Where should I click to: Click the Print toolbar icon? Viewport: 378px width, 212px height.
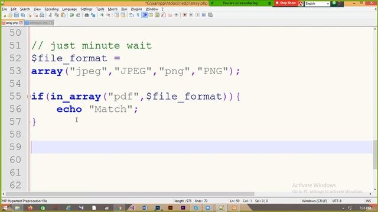(42, 15)
